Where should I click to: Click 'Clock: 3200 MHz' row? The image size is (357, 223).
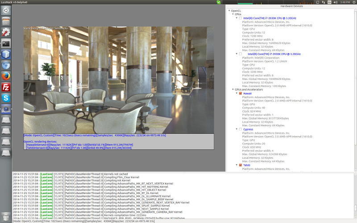pyautogui.click(x=252, y=72)
